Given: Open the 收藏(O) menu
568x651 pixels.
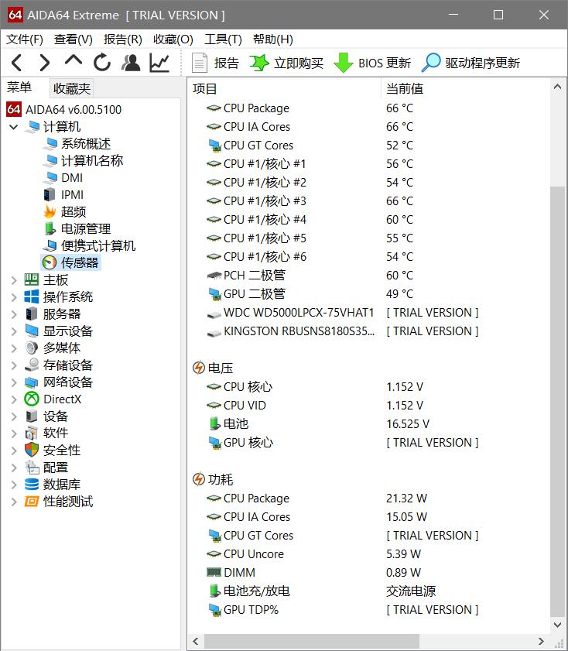Looking at the screenshot, I should [173, 39].
